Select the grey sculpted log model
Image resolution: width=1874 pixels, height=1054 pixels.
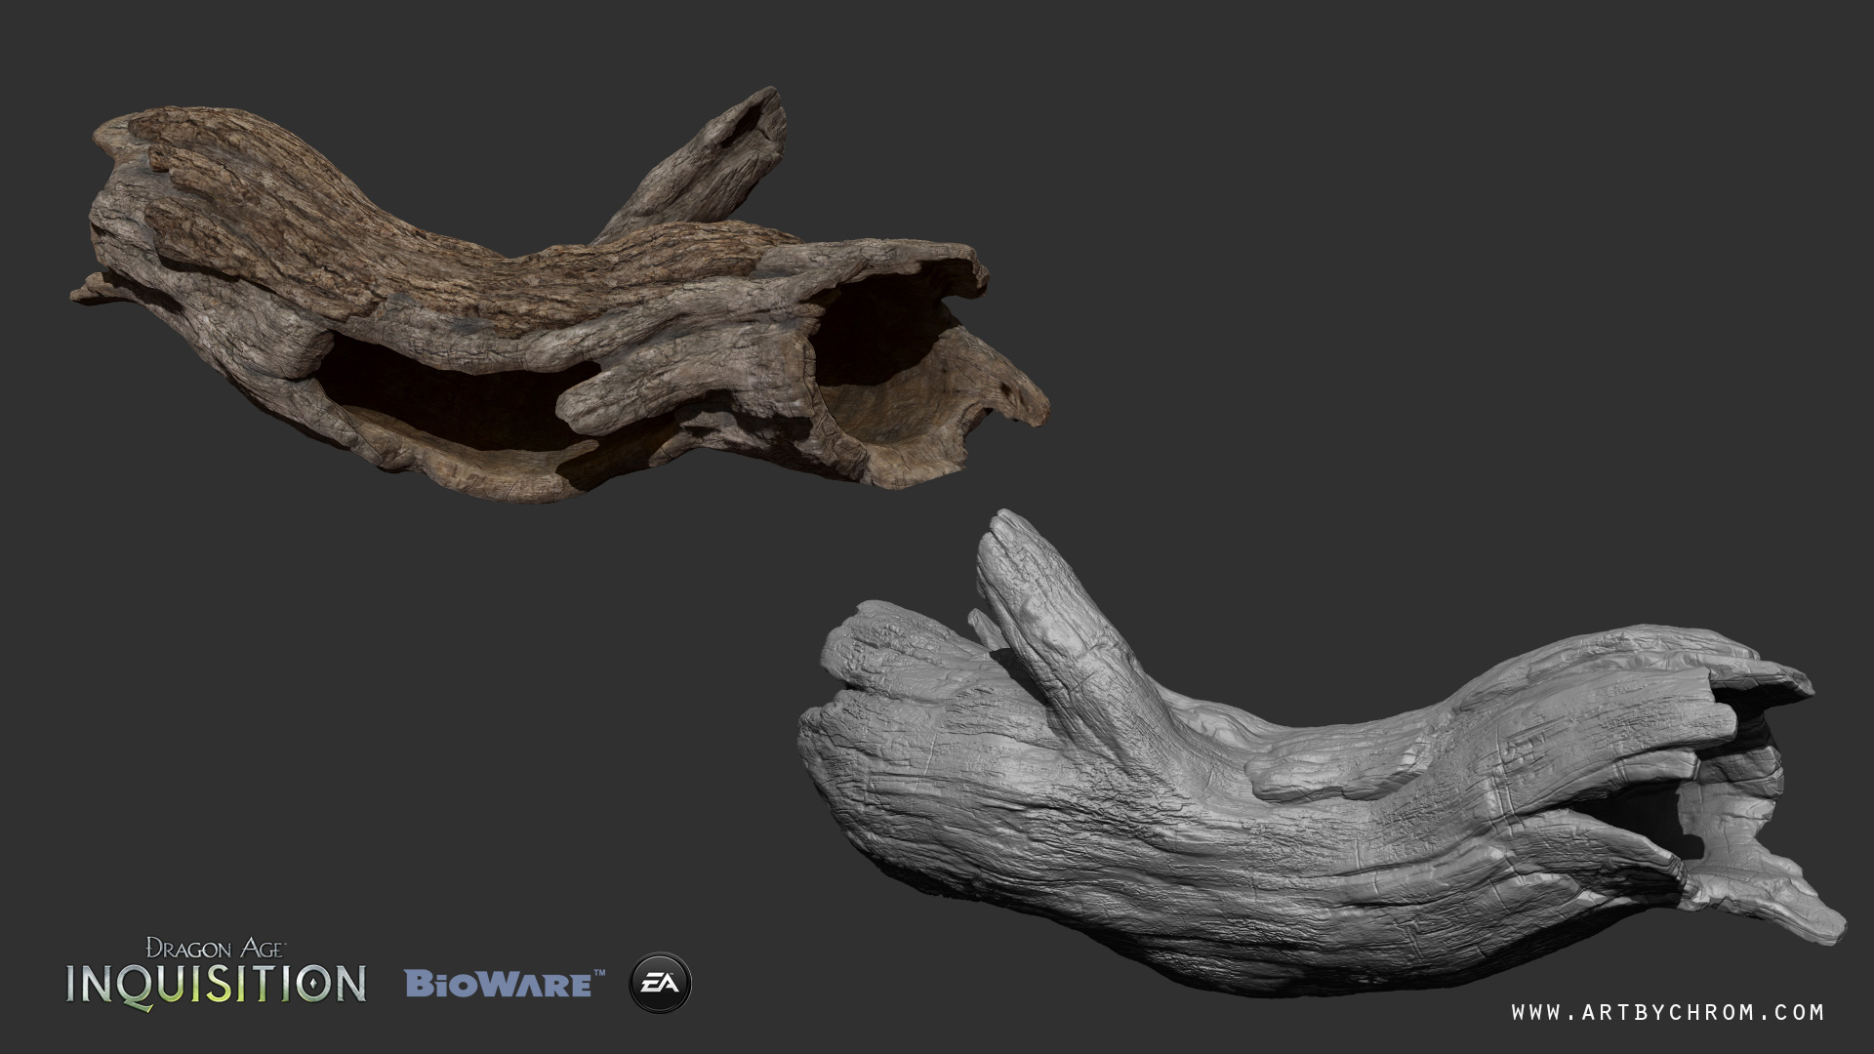pyautogui.click(x=1323, y=754)
